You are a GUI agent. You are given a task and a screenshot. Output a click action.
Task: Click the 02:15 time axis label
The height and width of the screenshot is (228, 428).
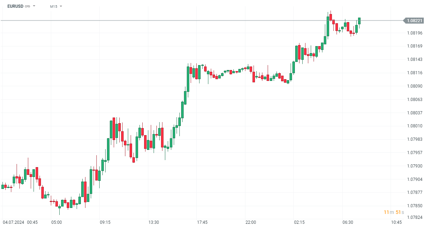[299, 222]
